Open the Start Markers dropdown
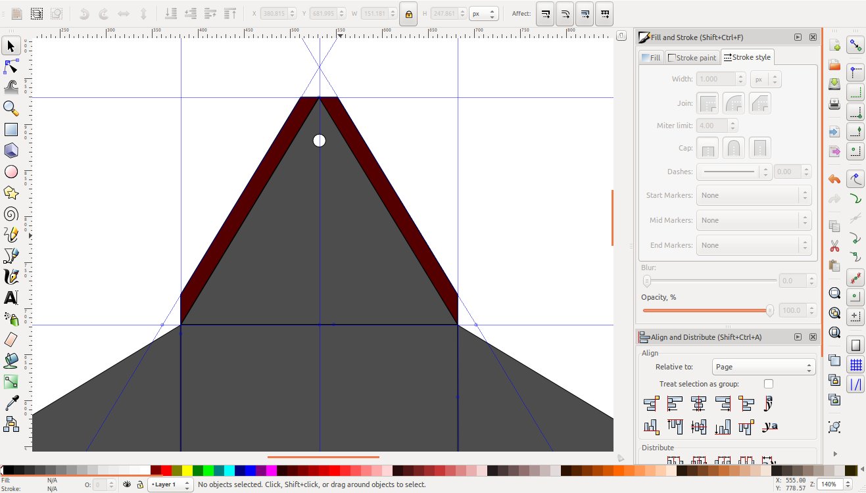 [x=754, y=195]
